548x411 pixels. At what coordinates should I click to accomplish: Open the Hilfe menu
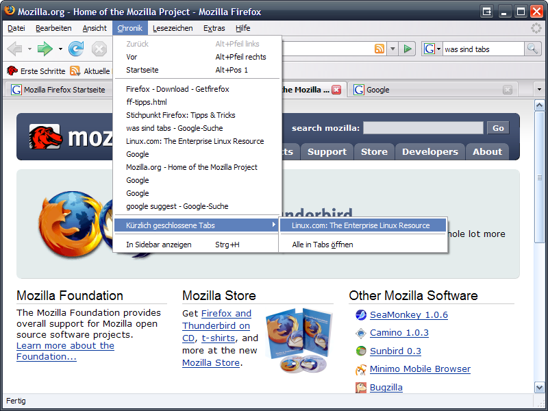[243, 28]
